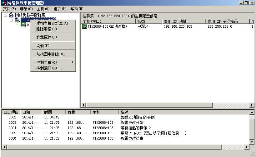256x157 pixels.
Task: Open the 文件(F) menu
Action: pos(9,9)
